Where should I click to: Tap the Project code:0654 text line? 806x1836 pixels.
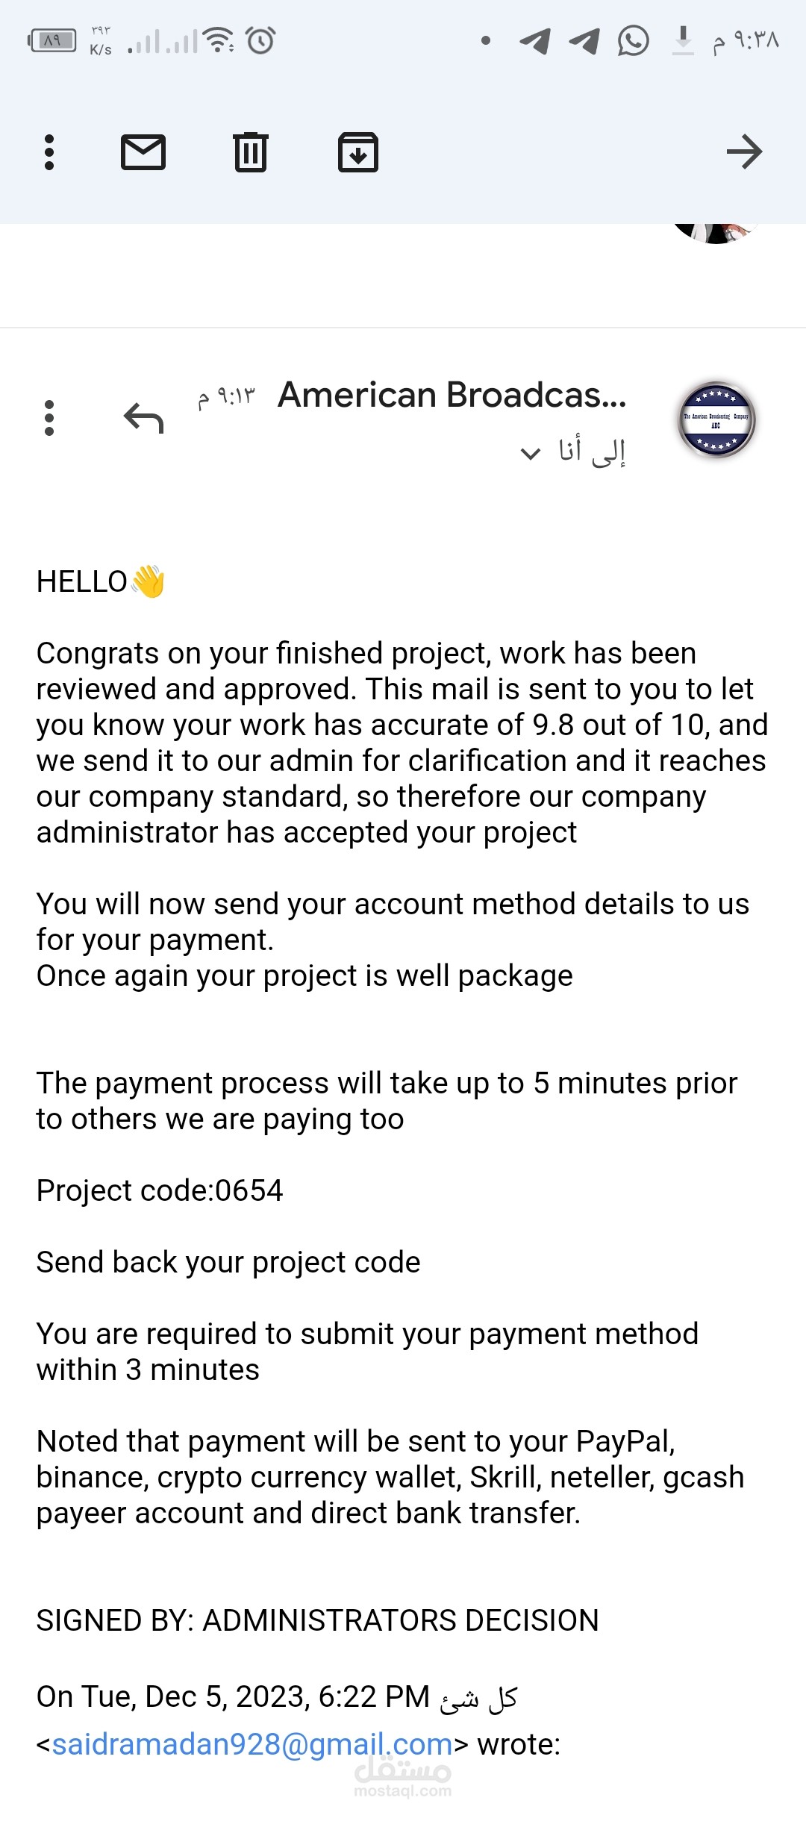[160, 1190]
